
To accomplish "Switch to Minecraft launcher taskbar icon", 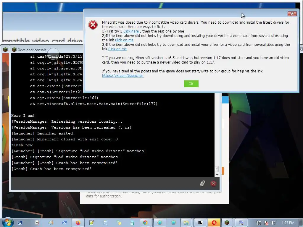I will [x=227, y=223].
